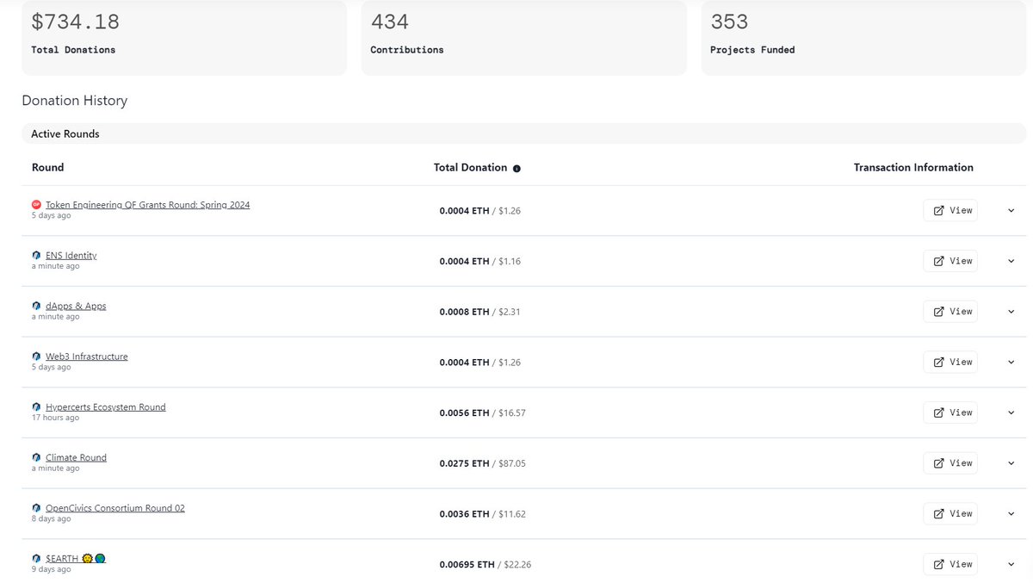Screen dimensions: 1033x583
Task: View transaction for dApps & Apps donation
Action: (x=950, y=312)
